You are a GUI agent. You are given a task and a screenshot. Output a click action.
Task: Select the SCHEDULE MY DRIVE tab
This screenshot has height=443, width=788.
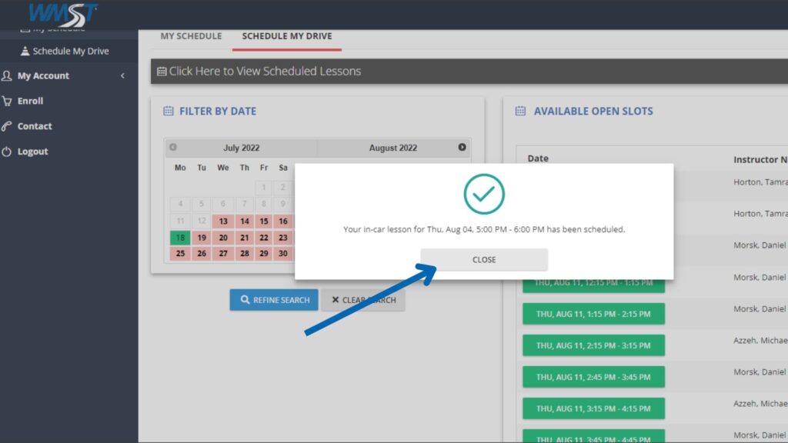click(286, 36)
